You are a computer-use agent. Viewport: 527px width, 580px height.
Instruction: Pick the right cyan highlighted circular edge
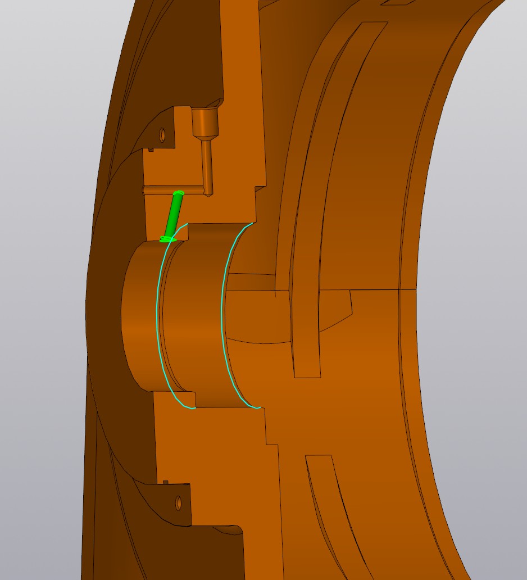pos(224,326)
